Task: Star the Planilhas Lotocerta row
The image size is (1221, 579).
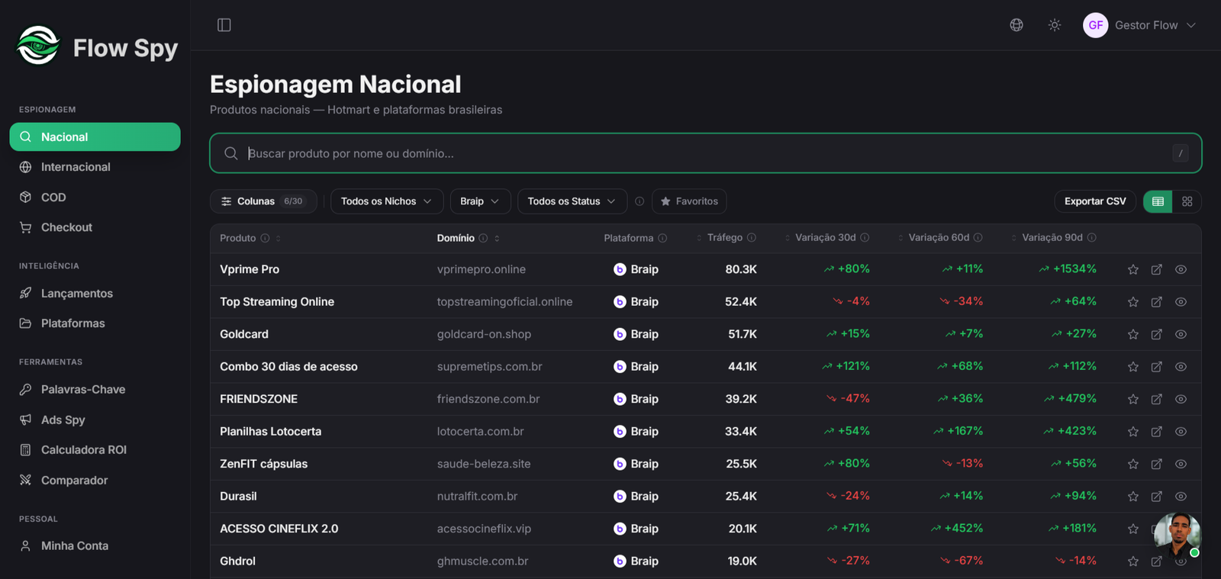Action: coord(1133,432)
